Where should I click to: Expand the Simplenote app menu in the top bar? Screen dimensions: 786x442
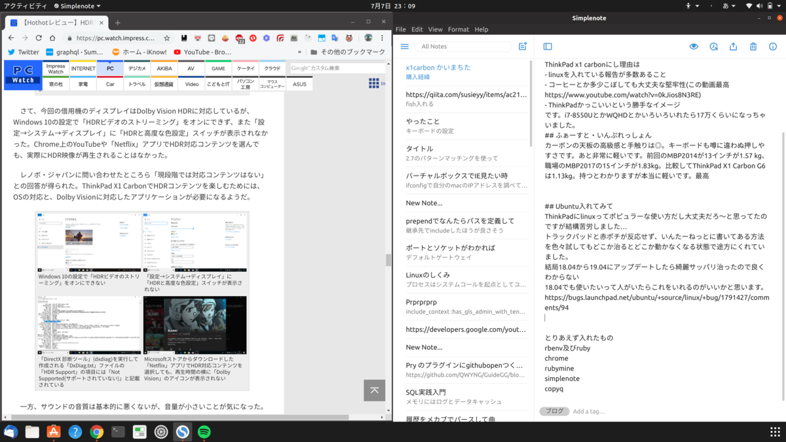click(x=77, y=6)
